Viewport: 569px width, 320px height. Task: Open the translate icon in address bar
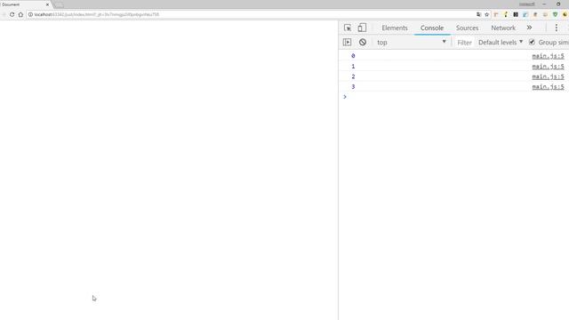[478, 14]
